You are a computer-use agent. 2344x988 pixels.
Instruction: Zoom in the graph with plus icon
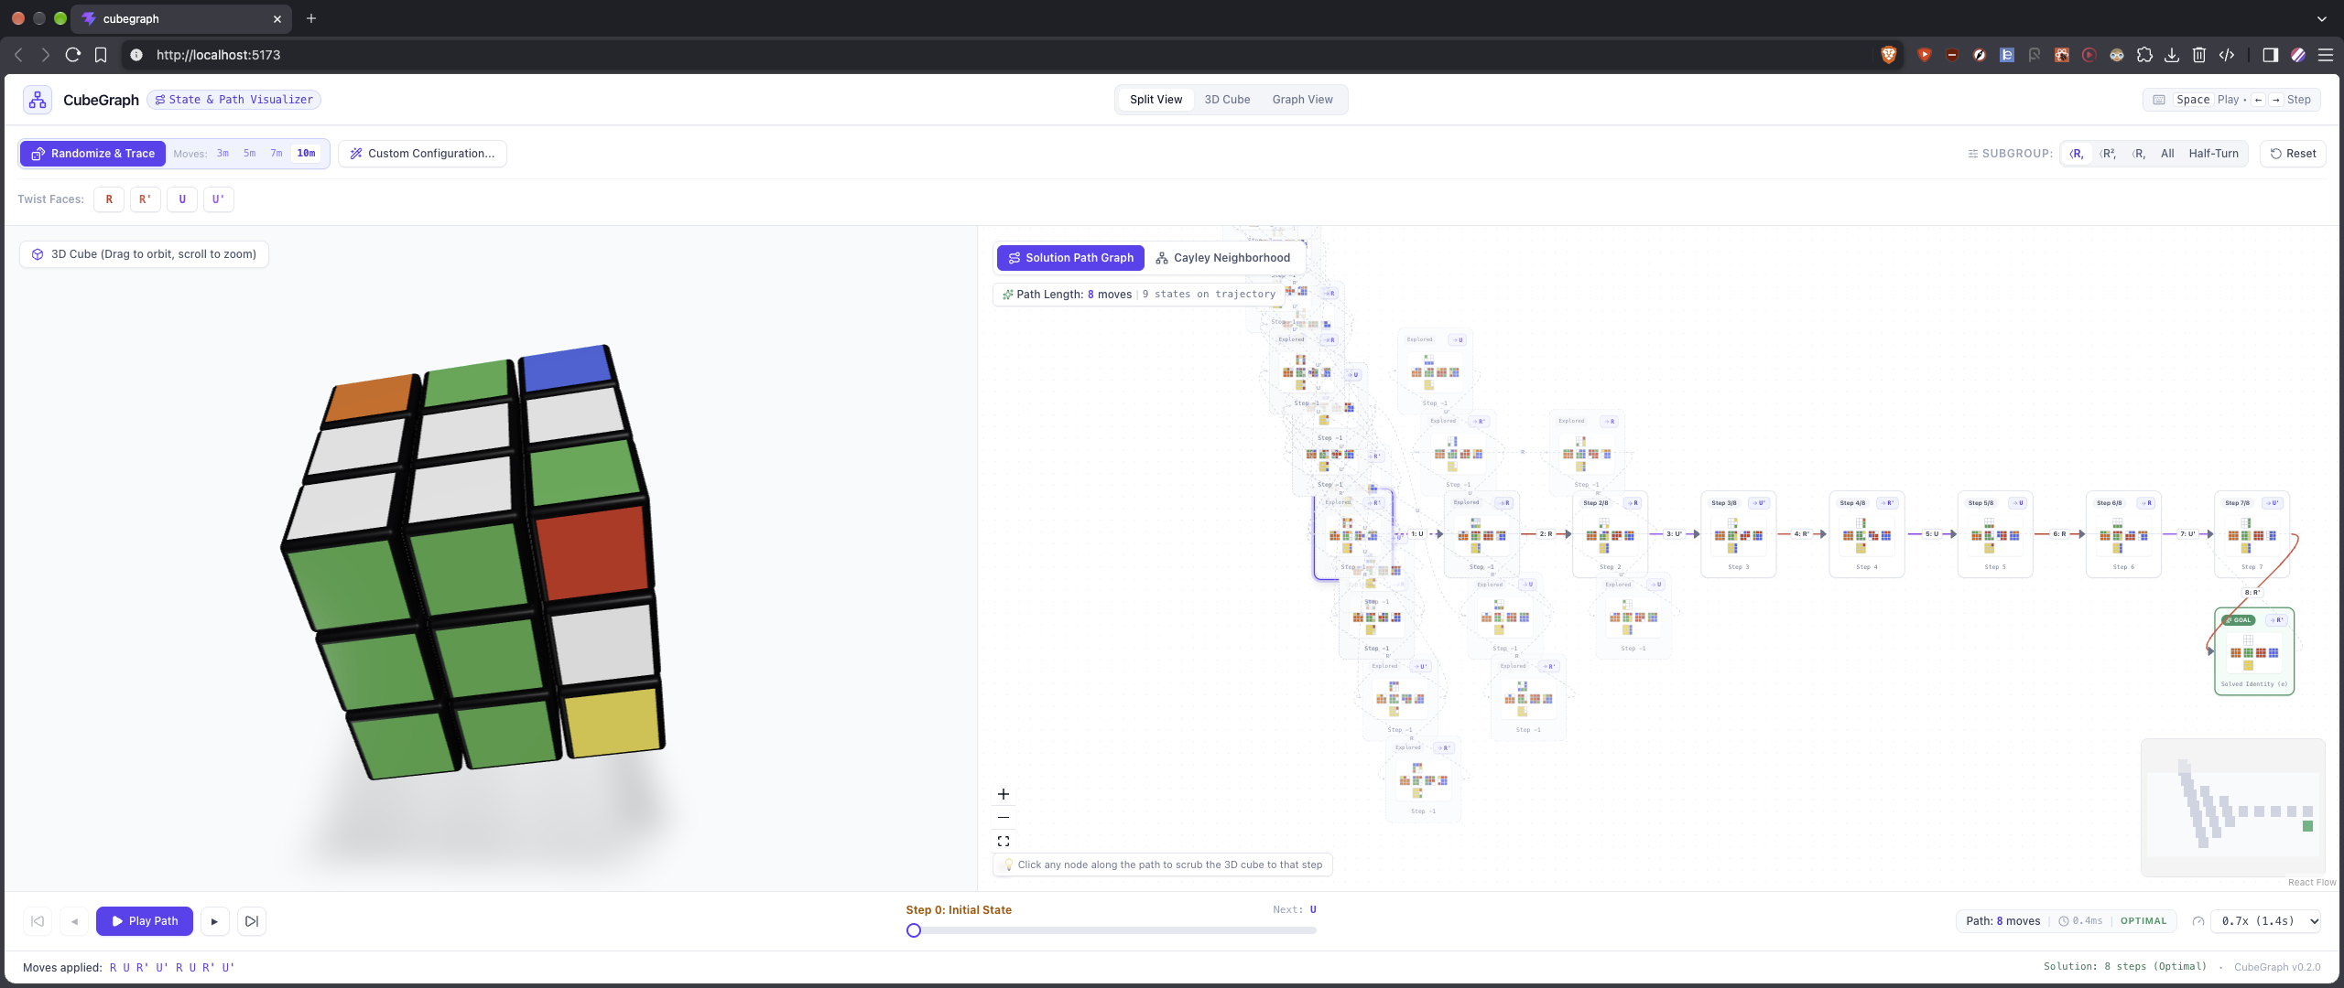1004,794
